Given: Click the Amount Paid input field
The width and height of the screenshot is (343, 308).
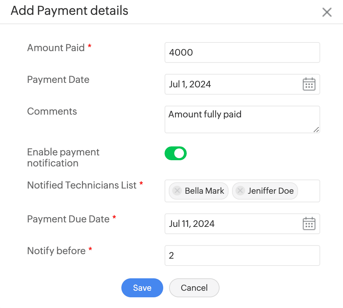Looking at the screenshot, I should click(242, 52).
